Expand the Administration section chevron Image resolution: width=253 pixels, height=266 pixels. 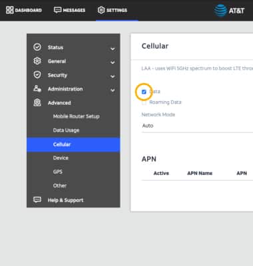(113, 90)
